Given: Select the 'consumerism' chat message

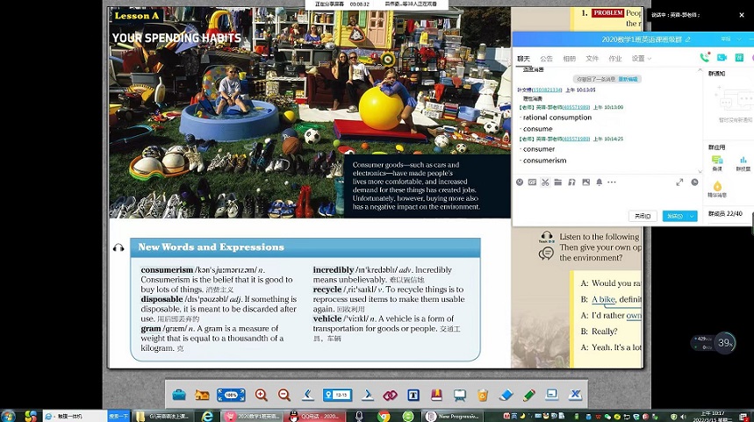Looking at the screenshot, I should coord(545,161).
